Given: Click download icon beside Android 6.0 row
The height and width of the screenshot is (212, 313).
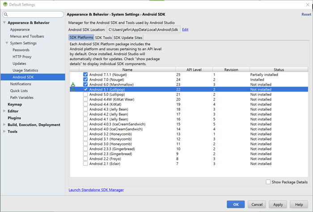Looking at the screenshot, I should (73, 84).
